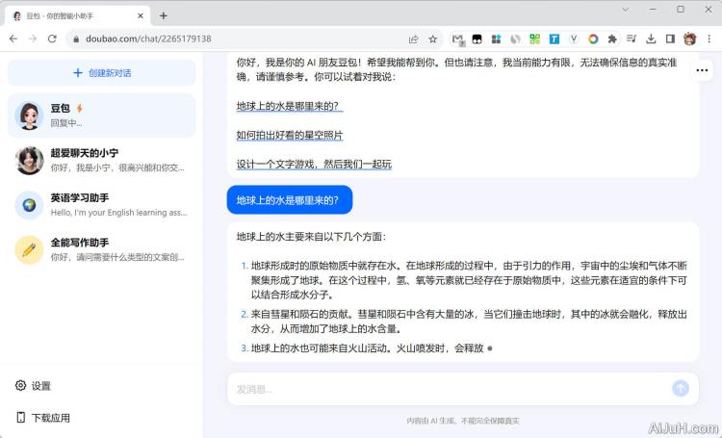Viewport: 722px width, 438px height.
Task: Toggle the browser side panel
Action: pyautogui.click(x=670, y=39)
